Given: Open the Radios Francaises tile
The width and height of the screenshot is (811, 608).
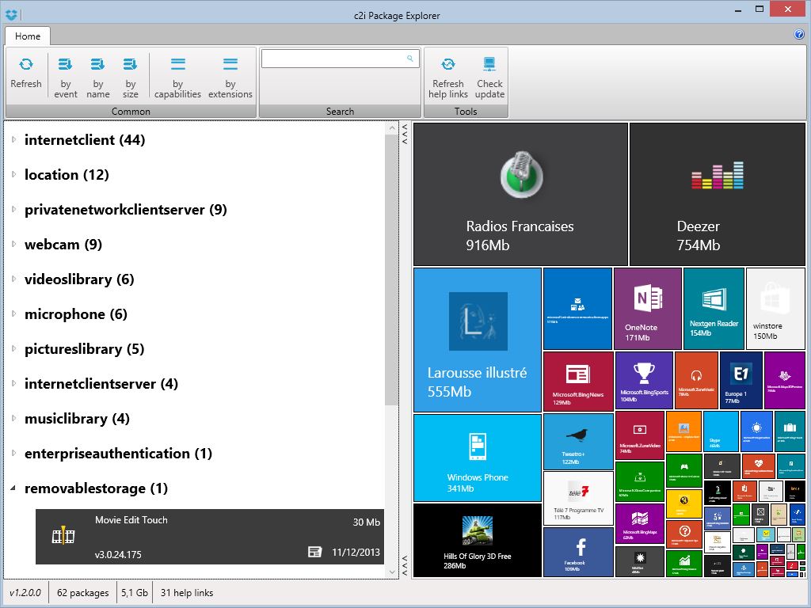Looking at the screenshot, I should pyautogui.click(x=520, y=195).
